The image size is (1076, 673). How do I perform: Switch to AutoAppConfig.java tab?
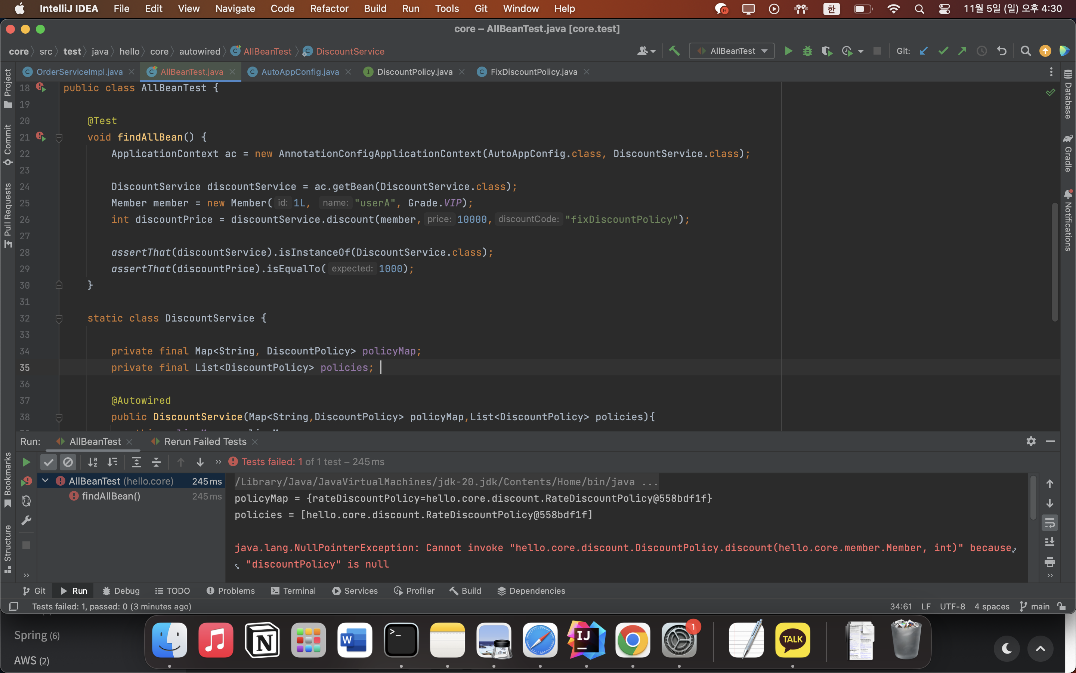pyautogui.click(x=300, y=72)
